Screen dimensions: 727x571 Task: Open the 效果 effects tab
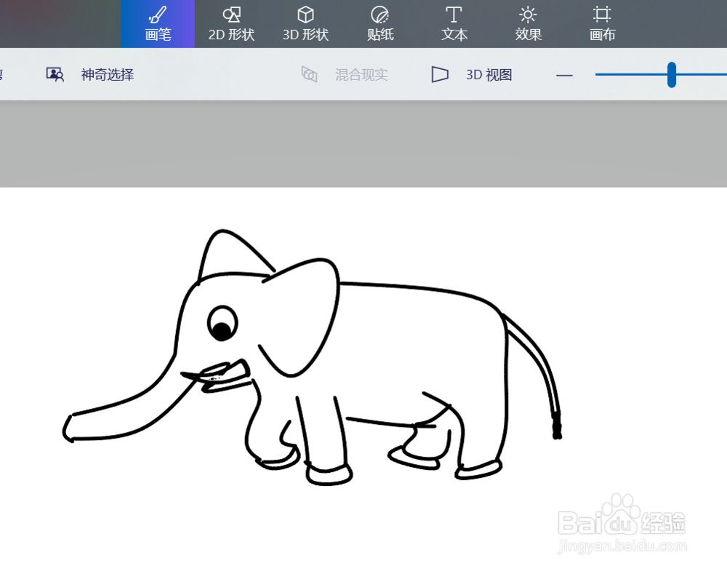click(528, 24)
